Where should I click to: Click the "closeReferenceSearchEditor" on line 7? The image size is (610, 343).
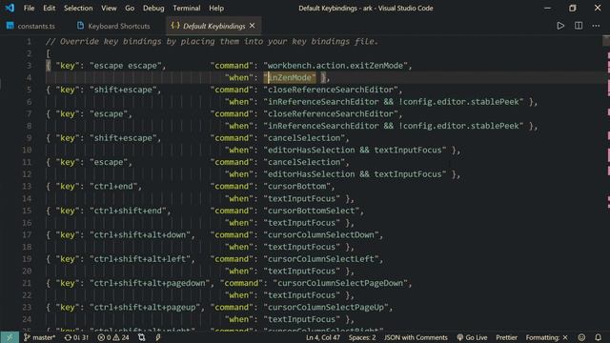[x=331, y=113]
